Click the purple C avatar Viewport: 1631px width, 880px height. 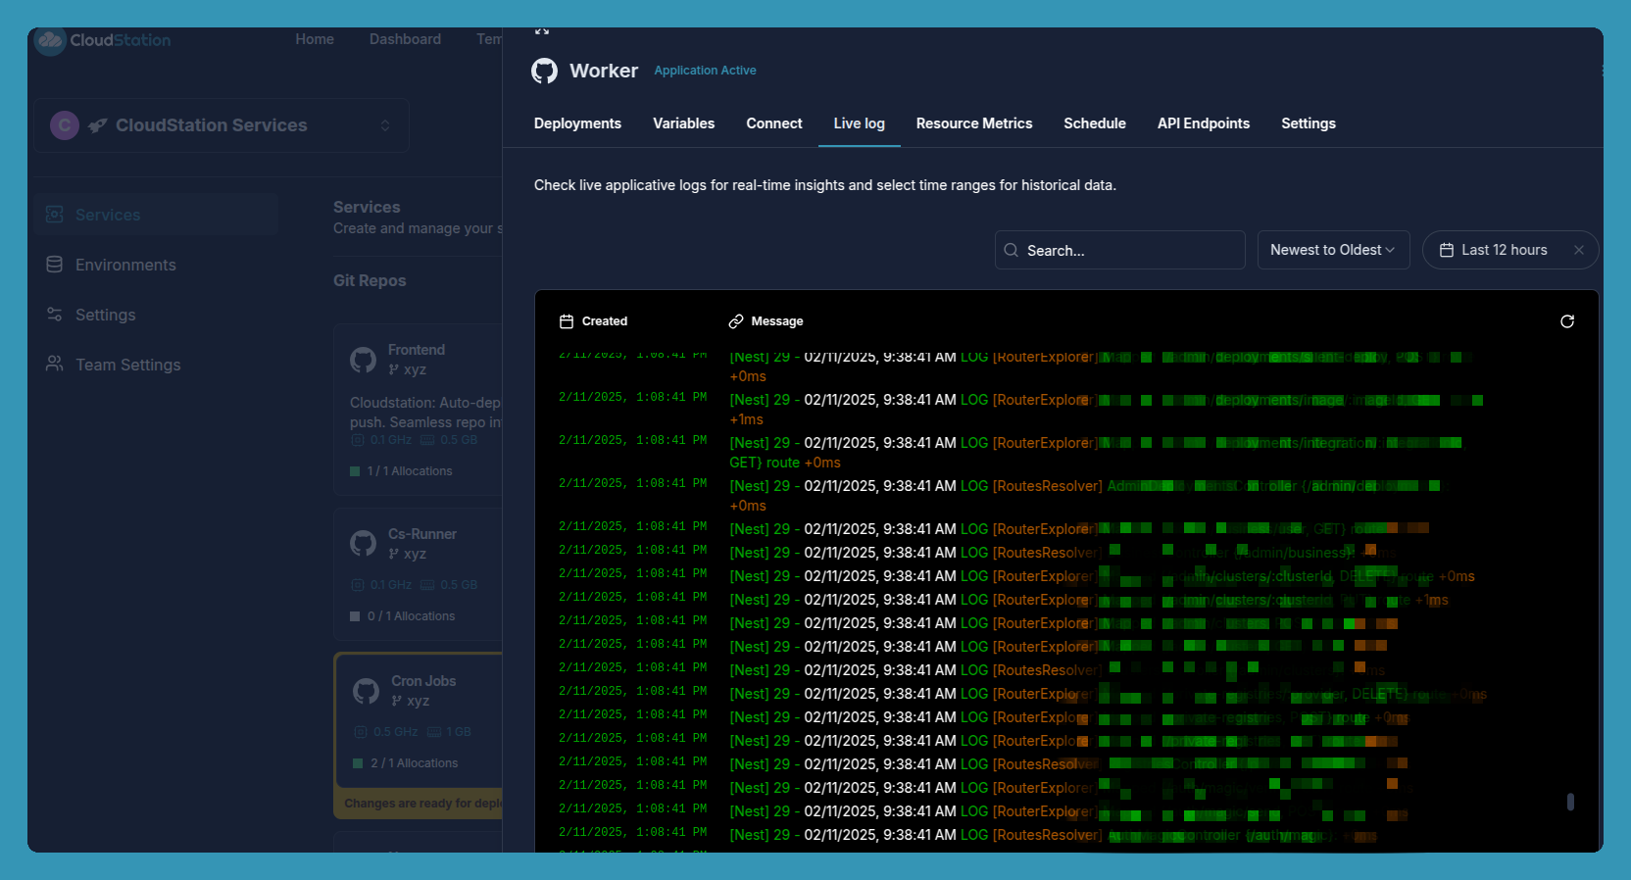coord(65,125)
